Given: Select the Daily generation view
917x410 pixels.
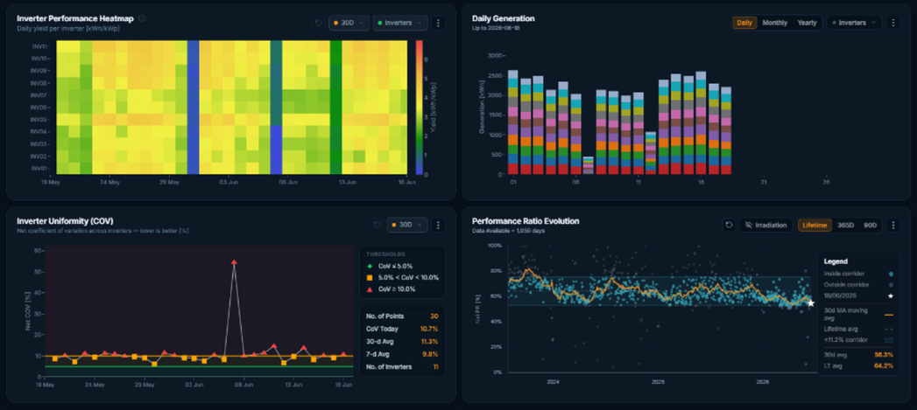Looking at the screenshot, I should 744,23.
